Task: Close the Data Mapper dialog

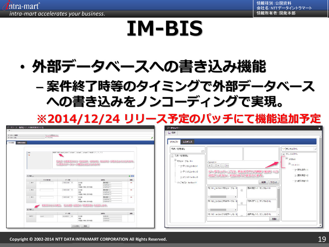Action: [319, 128]
